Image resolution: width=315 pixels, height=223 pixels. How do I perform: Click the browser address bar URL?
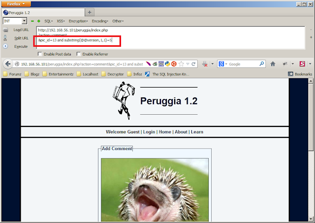82,64
